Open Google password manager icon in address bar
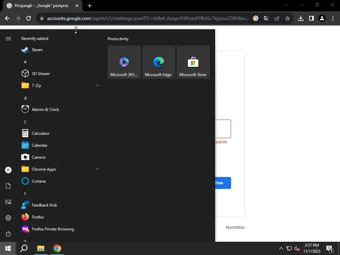Image resolution: width=340 pixels, height=255 pixels. [x=256, y=19]
